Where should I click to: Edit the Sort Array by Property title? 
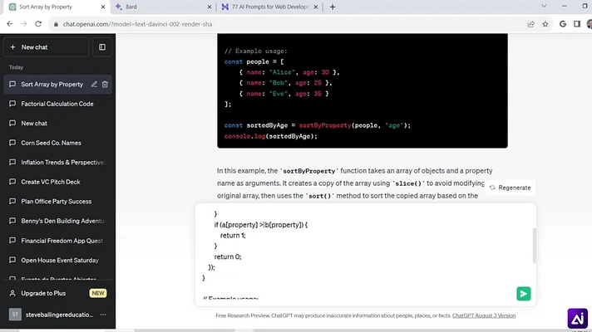coord(94,85)
